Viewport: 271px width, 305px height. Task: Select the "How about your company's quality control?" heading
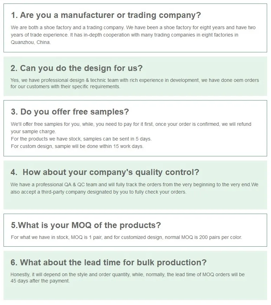[105, 172]
